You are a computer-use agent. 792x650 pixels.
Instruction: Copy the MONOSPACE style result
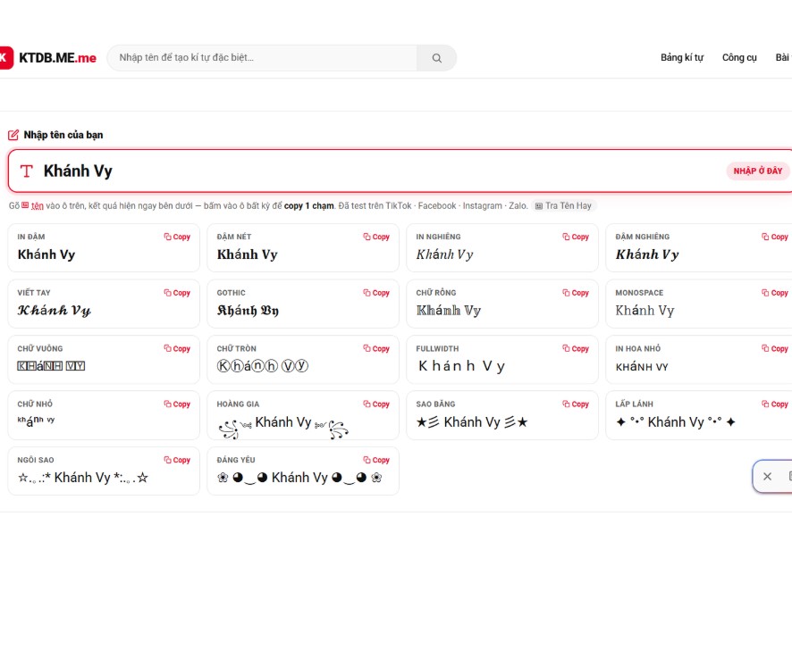coord(775,293)
